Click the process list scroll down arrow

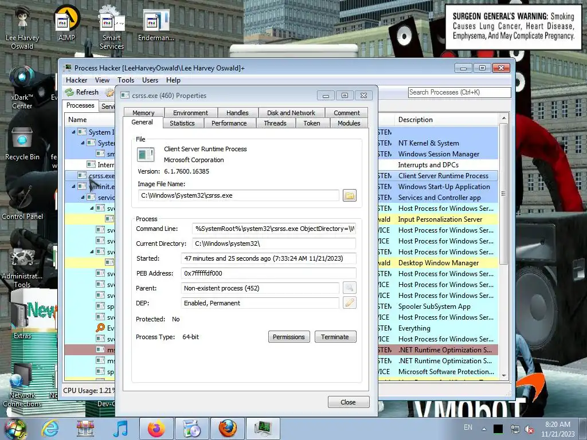click(x=504, y=375)
